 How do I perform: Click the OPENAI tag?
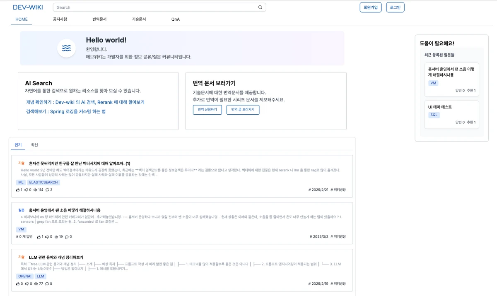coord(24,276)
